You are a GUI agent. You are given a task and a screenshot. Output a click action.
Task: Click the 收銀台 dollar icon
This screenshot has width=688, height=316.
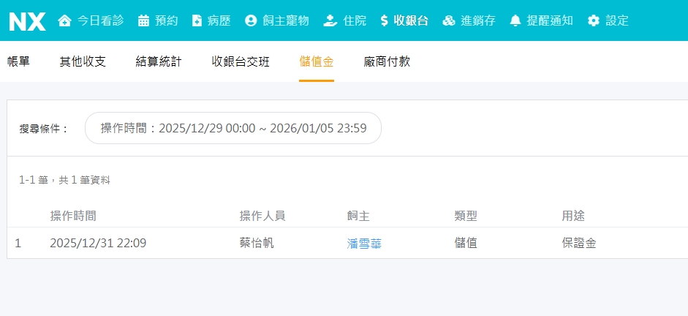[385, 21]
